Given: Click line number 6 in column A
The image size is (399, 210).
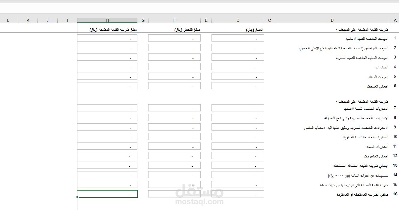Looking at the screenshot, I should pyautogui.click(x=395, y=86).
